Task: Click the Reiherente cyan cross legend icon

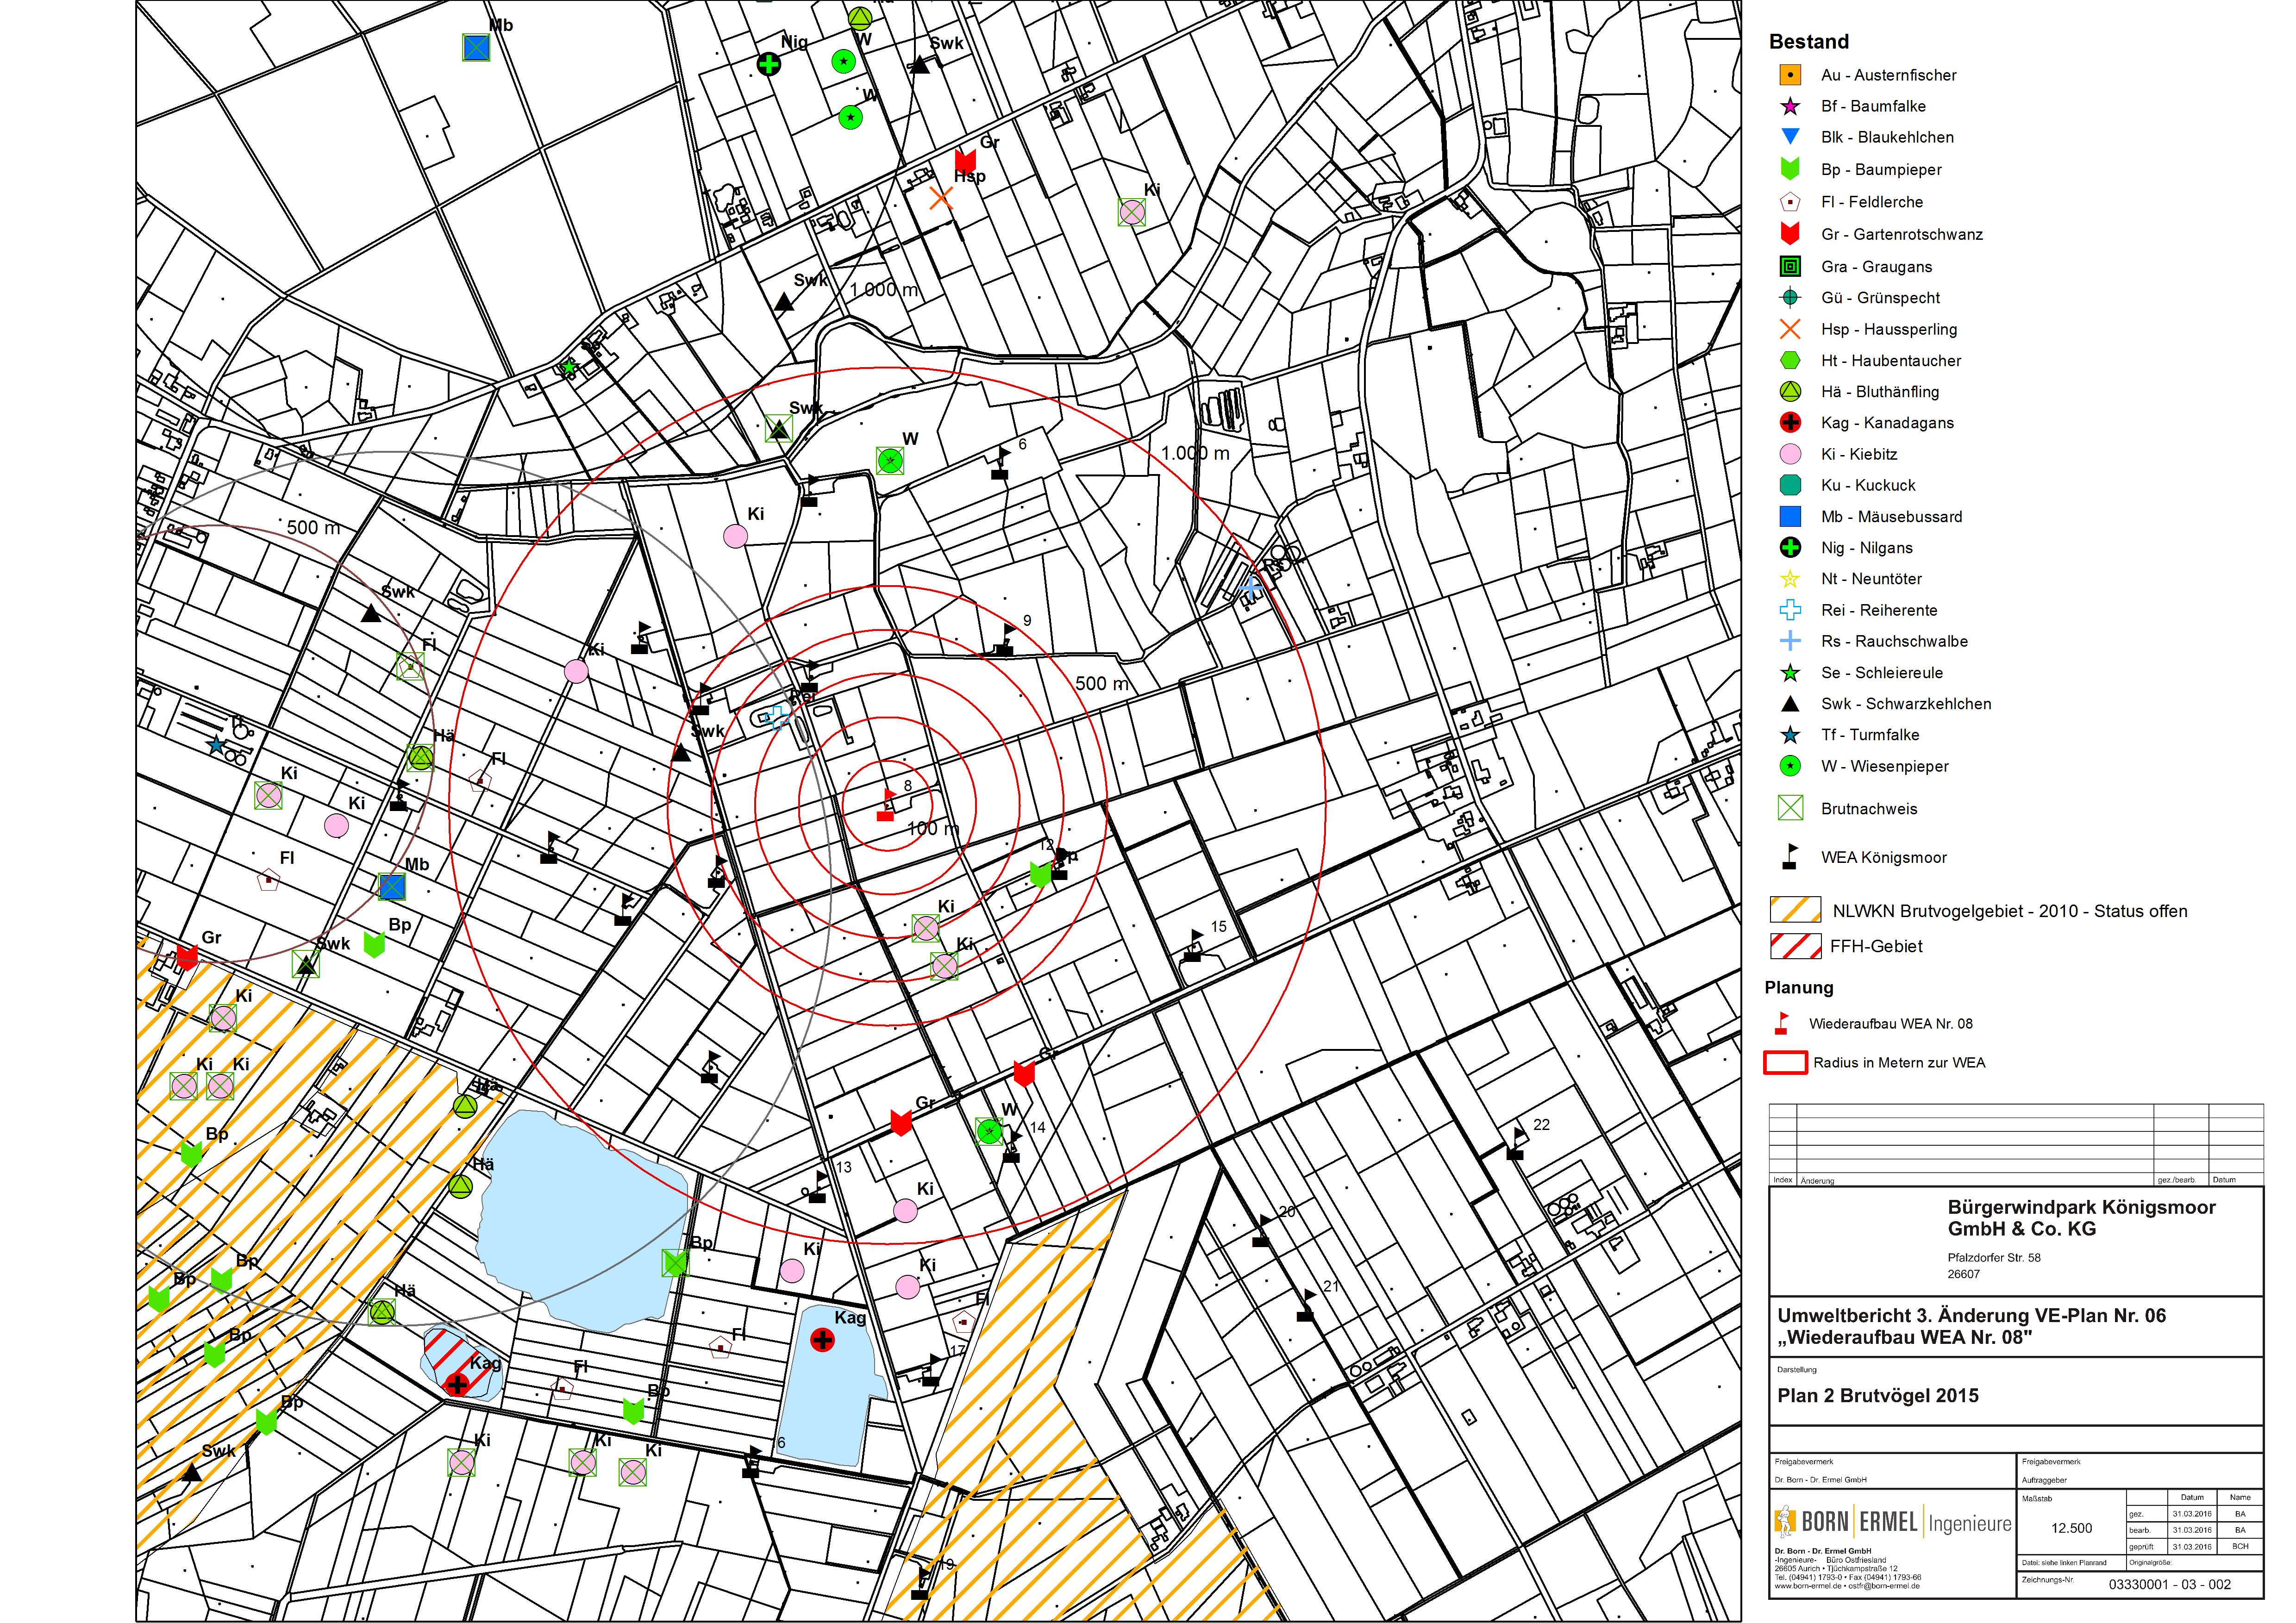Action: coord(1790,610)
